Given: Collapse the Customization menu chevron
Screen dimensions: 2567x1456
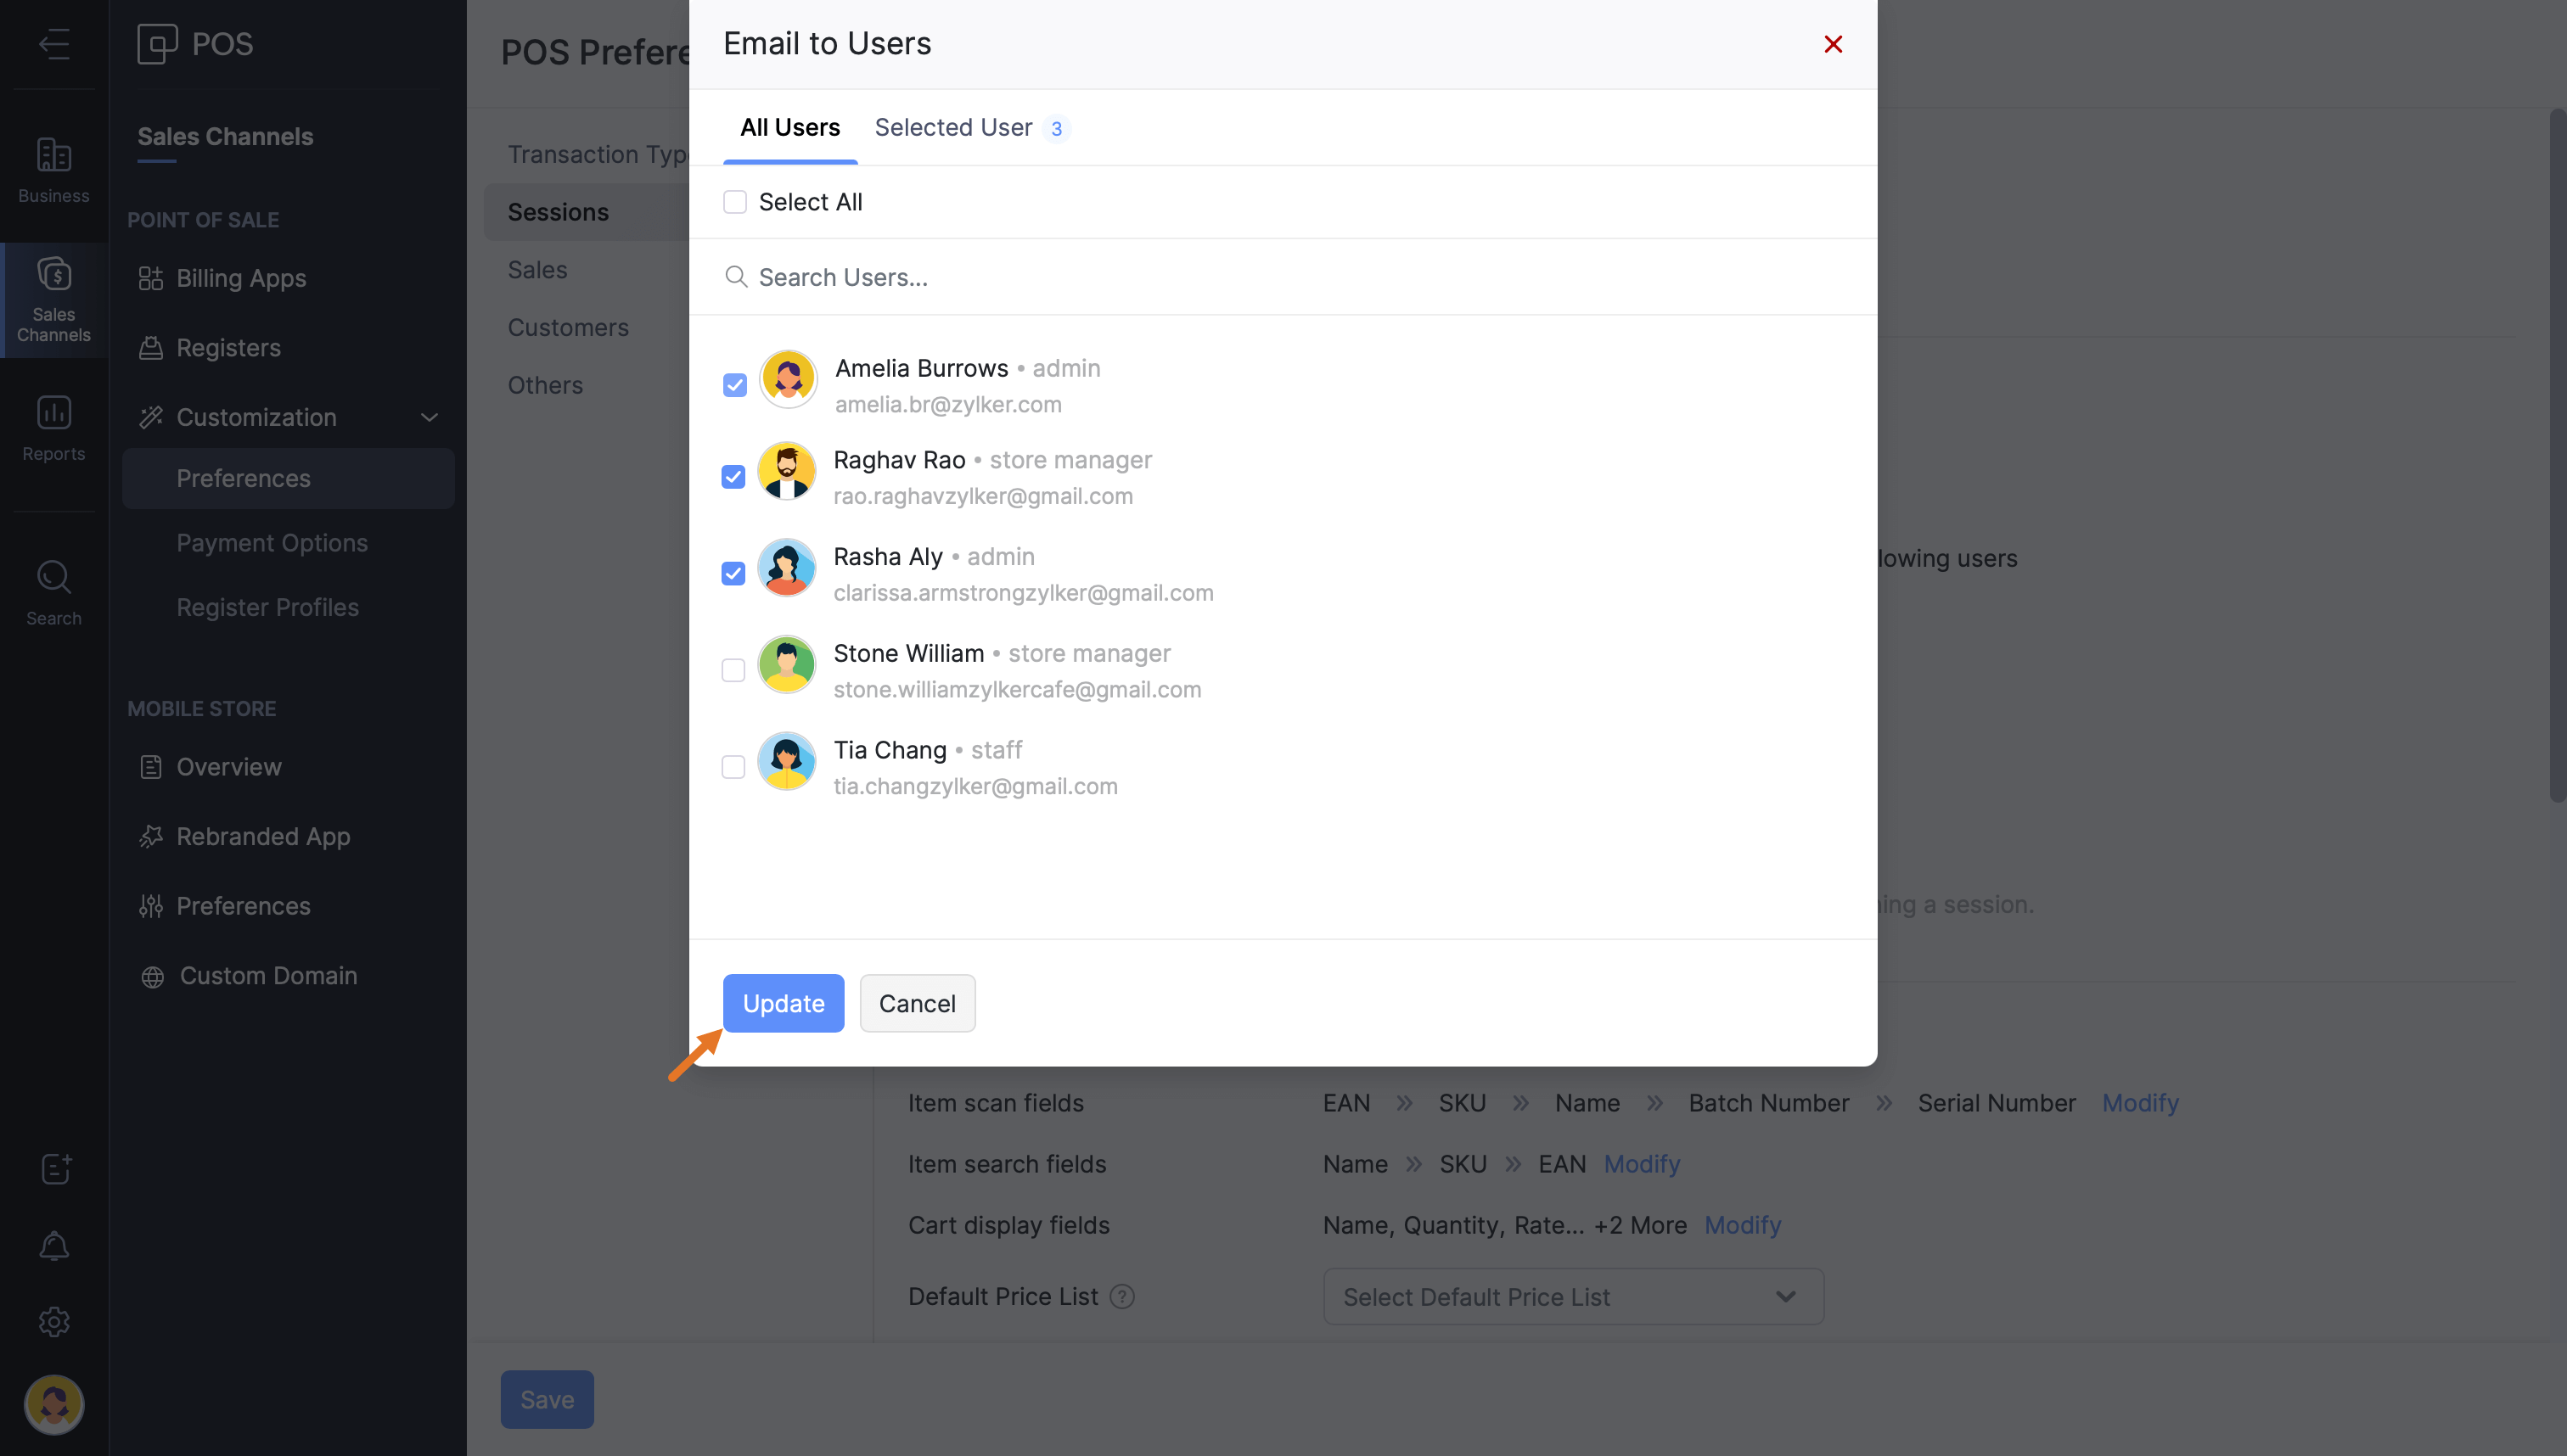Looking at the screenshot, I should [x=430, y=417].
